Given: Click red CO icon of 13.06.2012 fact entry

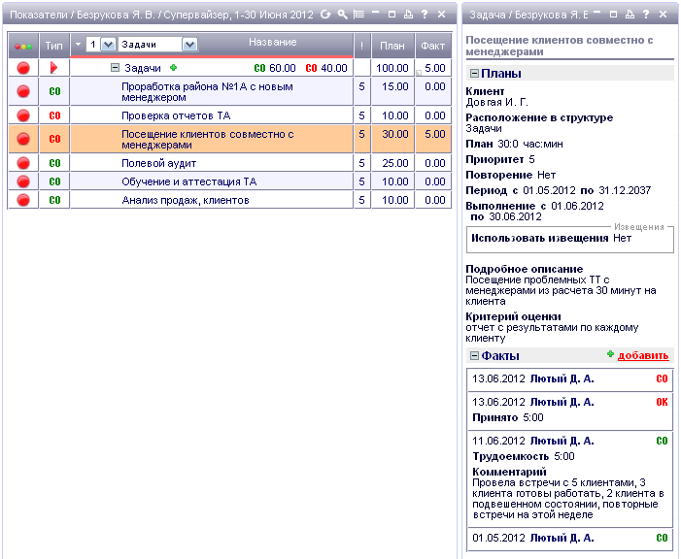Looking at the screenshot, I should [x=662, y=378].
